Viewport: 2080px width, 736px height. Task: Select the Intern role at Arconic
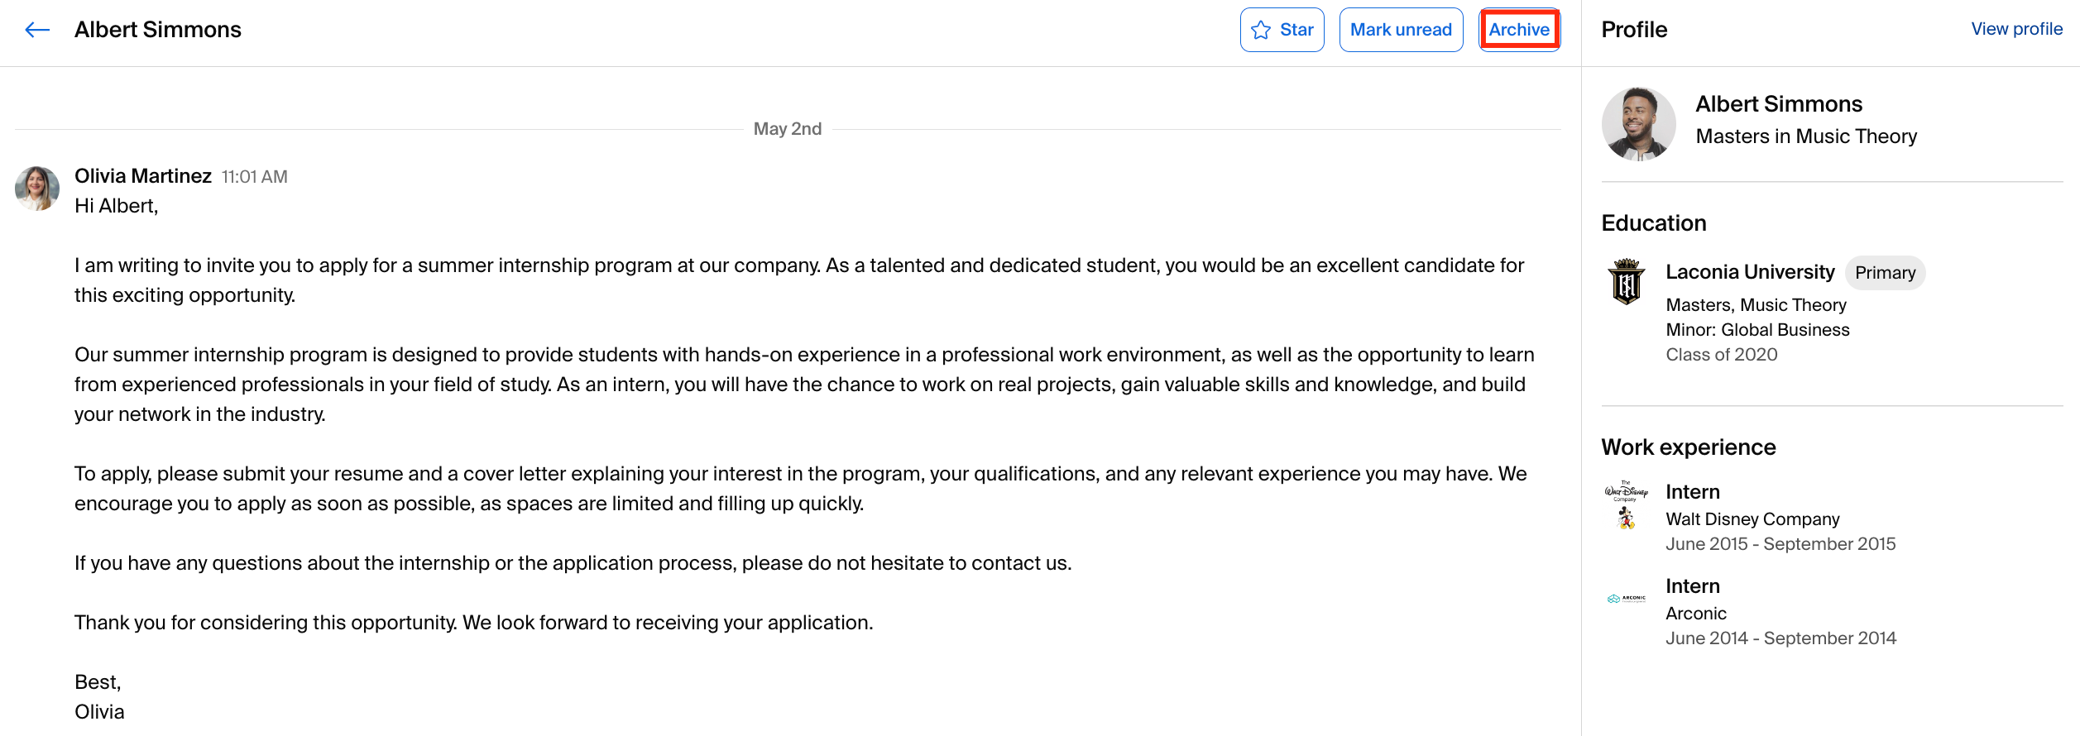pos(1693,586)
